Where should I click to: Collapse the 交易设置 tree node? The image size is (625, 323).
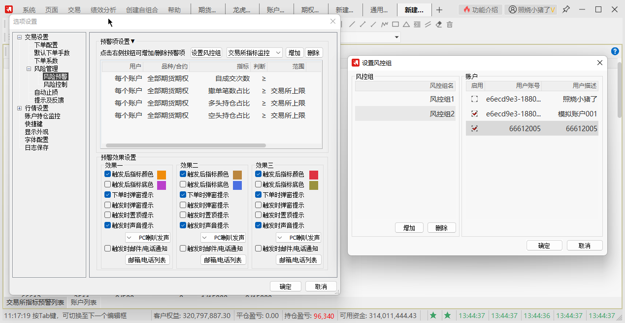(x=19, y=37)
